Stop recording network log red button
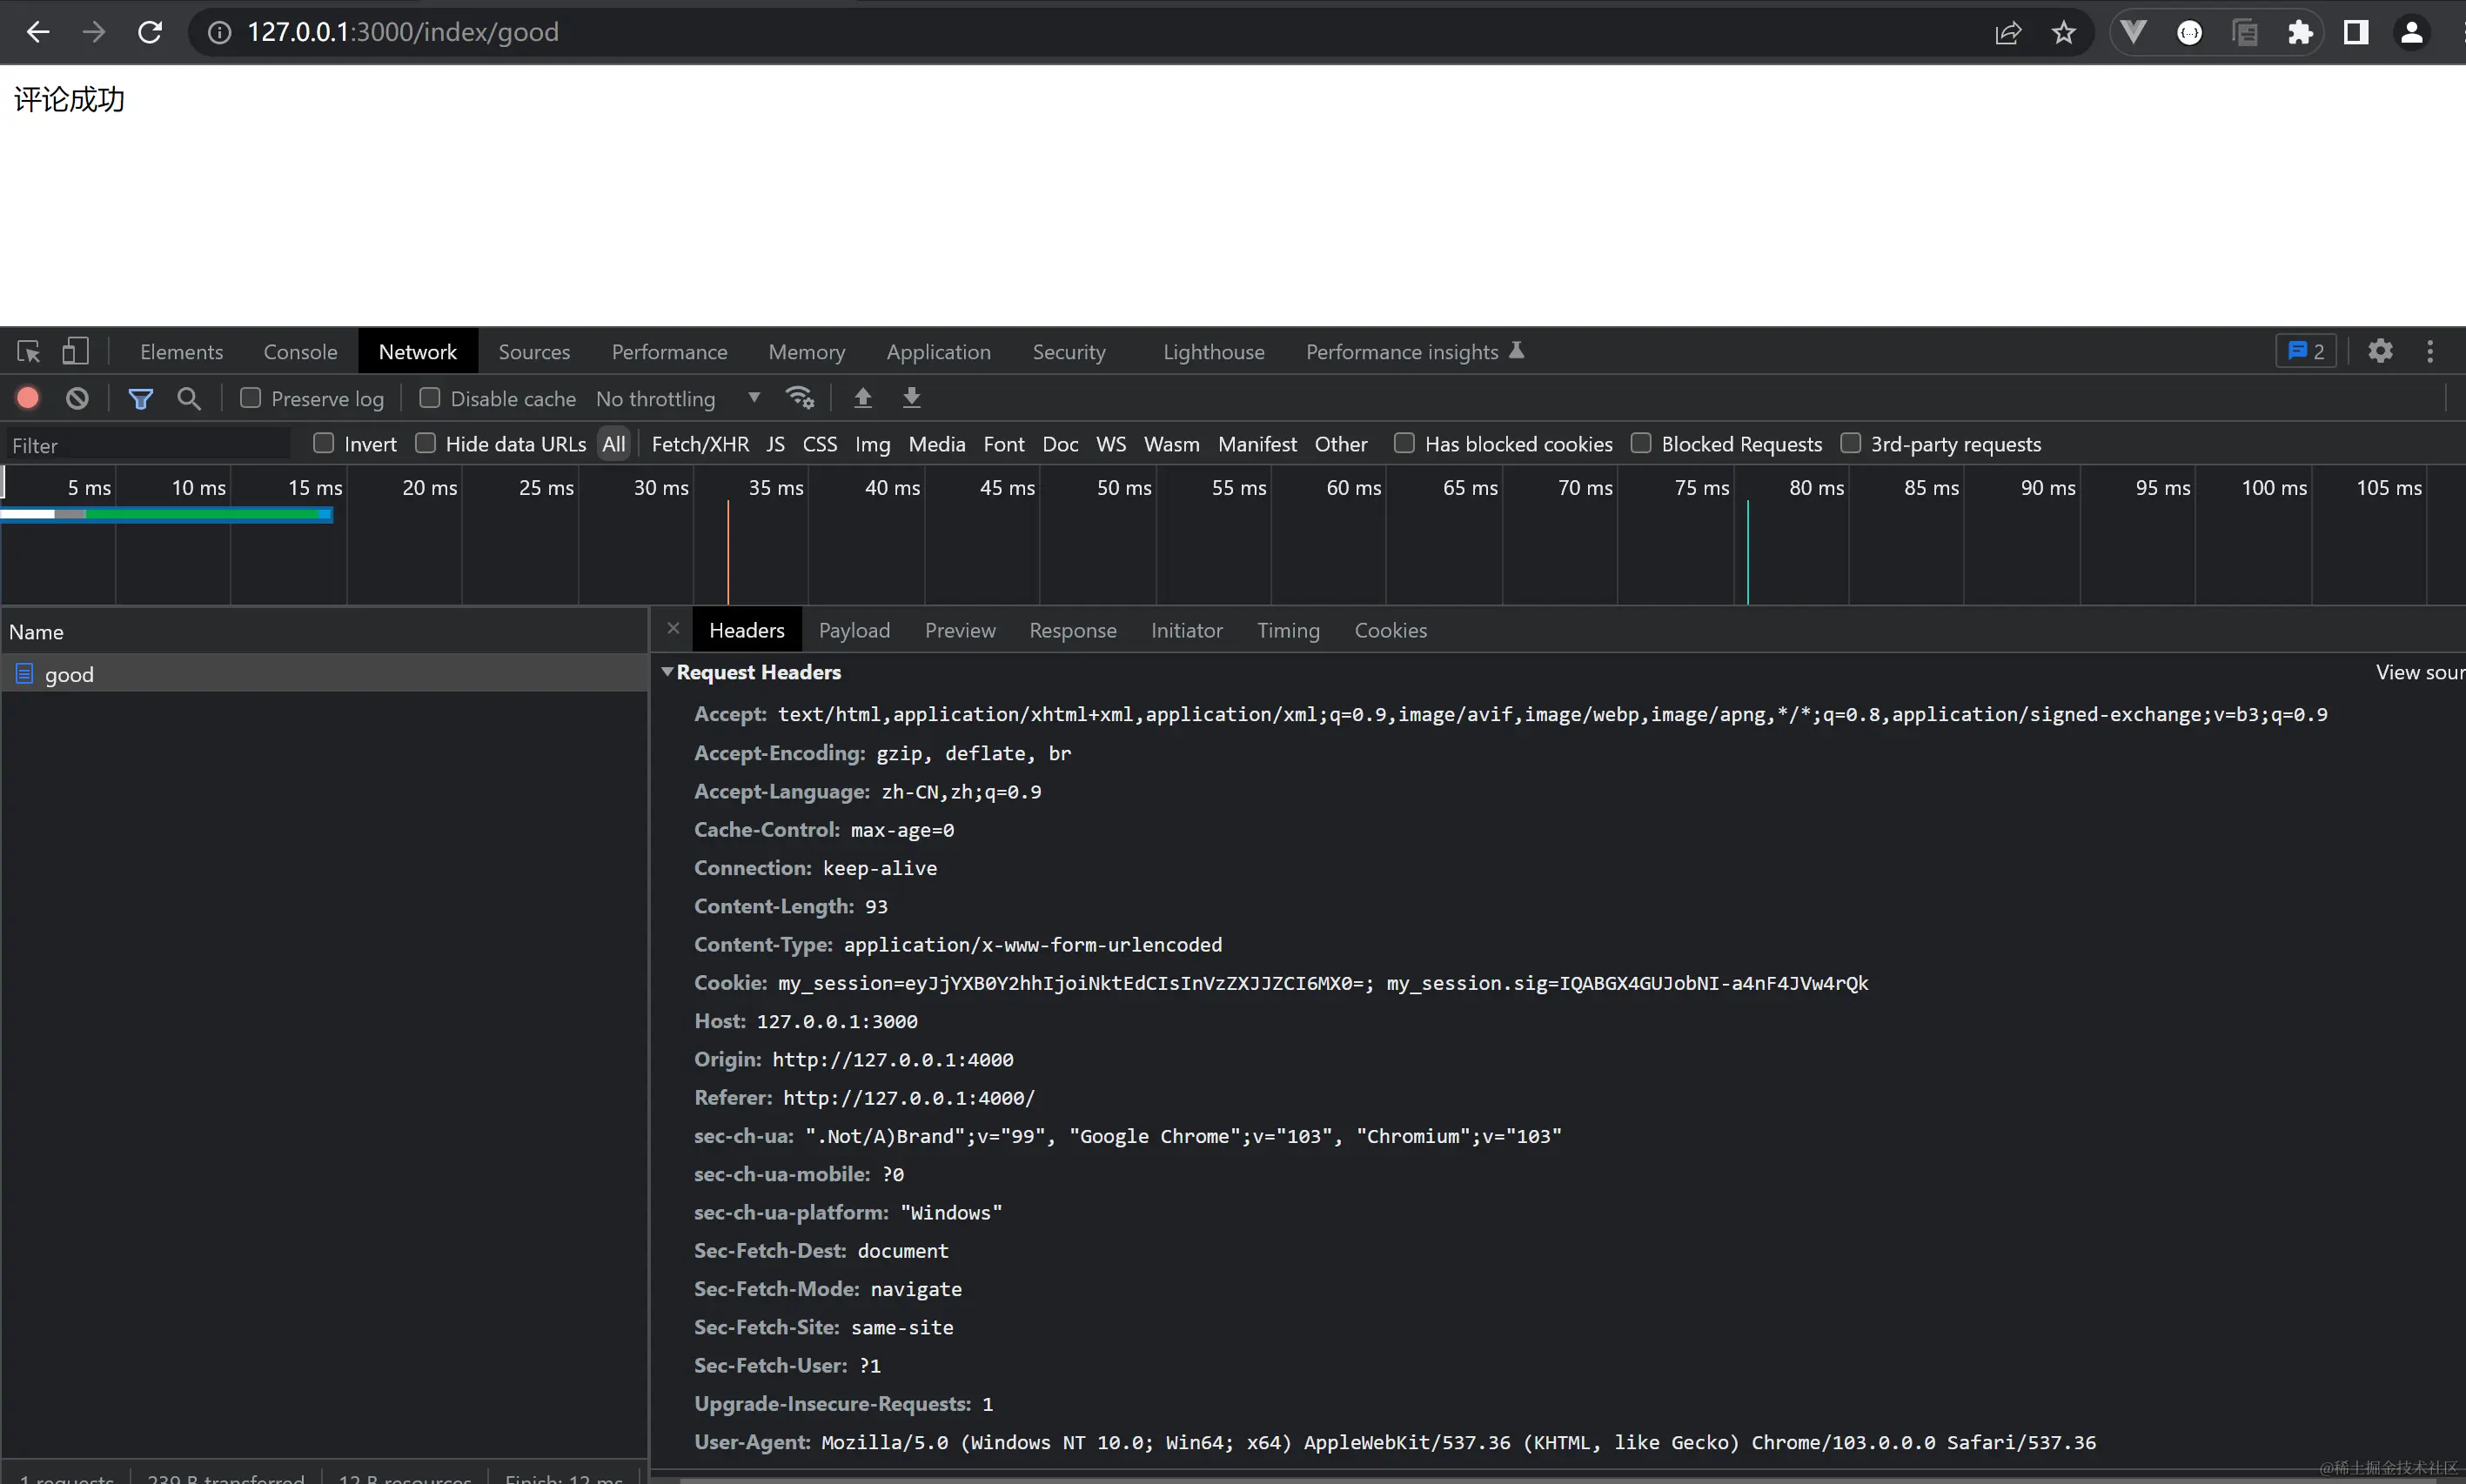This screenshot has height=1484, width=2466. (28, 398)
